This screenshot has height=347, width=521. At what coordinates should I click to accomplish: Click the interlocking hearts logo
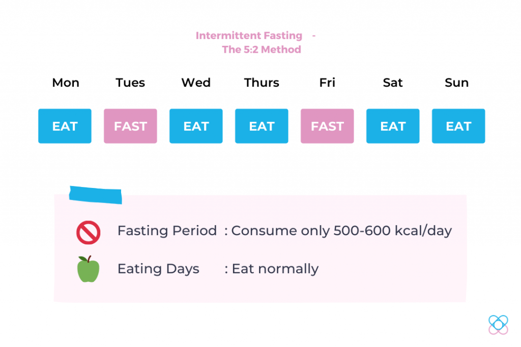coord(498,325)
